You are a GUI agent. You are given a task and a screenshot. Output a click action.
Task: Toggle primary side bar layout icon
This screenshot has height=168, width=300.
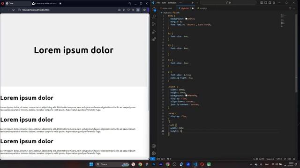tap(262, 3)
